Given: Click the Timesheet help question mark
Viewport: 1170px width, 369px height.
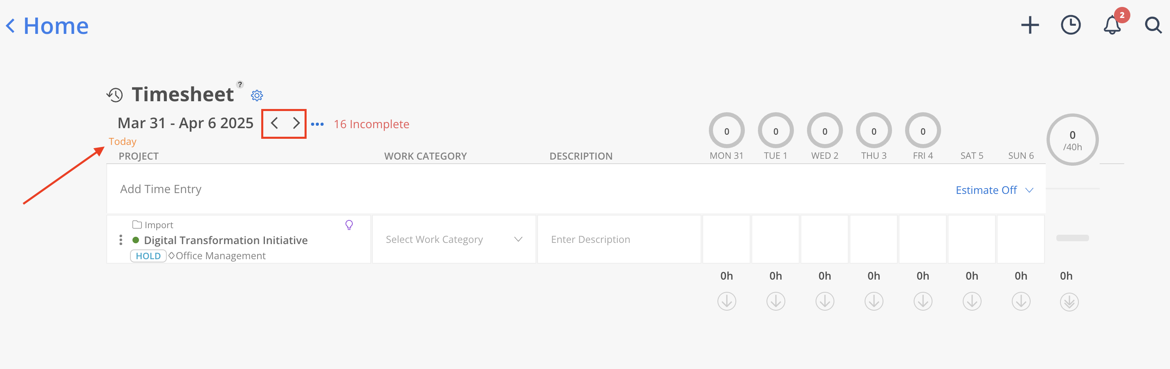Looking at the screenshot, I should coord(240,84).
